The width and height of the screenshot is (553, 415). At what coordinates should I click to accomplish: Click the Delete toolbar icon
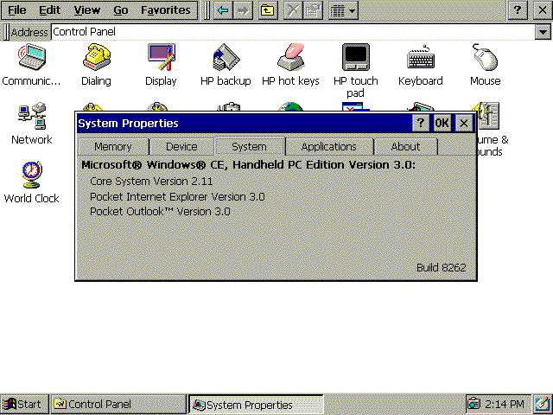click(292, 10)
